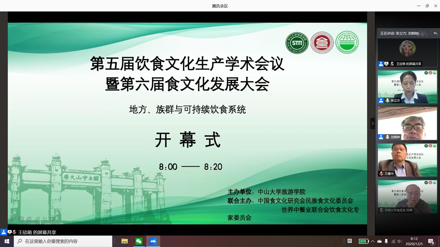Viewport: 440px width, 247px height.
Task: Open WeChat from the taskbar
Action: (139, 241)
